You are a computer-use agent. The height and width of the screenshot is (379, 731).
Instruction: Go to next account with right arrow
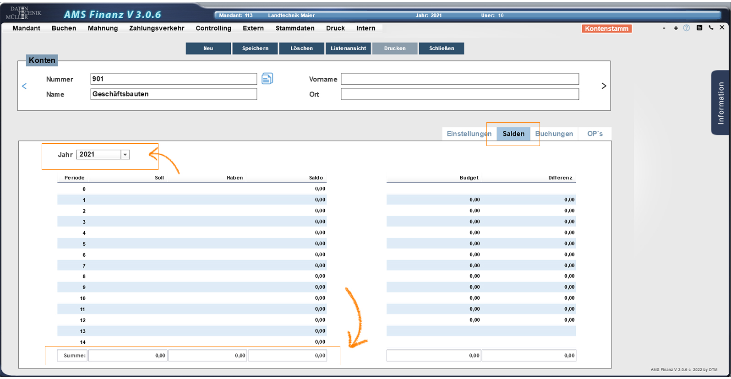click(x=604, y=86)
